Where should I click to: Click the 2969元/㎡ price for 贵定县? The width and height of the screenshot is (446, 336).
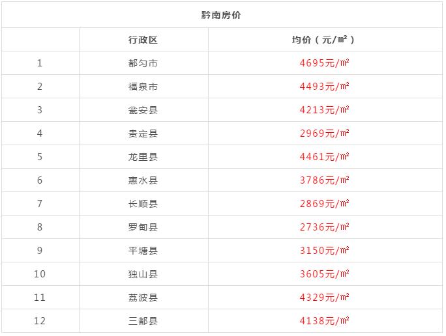point(324,133)
